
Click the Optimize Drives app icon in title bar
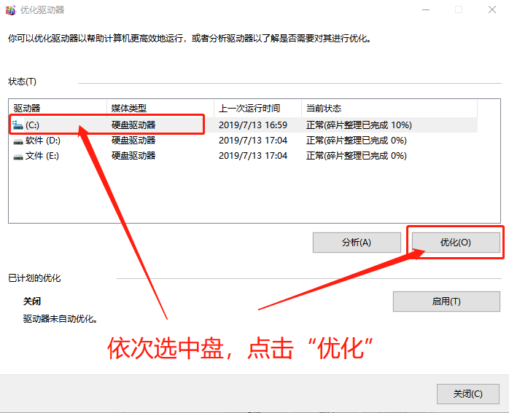(9, 10)
